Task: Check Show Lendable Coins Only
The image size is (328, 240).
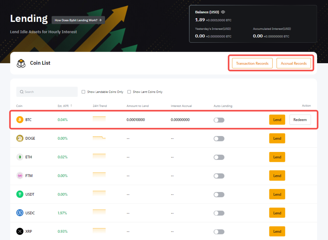Action: [83, 92]
